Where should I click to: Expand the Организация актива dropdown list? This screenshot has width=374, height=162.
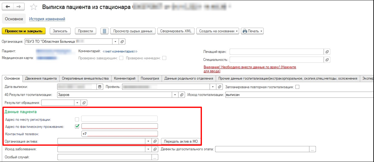pyautogui.click(x=149, y=141)
